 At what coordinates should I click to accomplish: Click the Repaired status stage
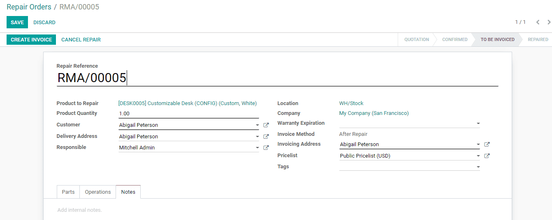coord(538,40)
